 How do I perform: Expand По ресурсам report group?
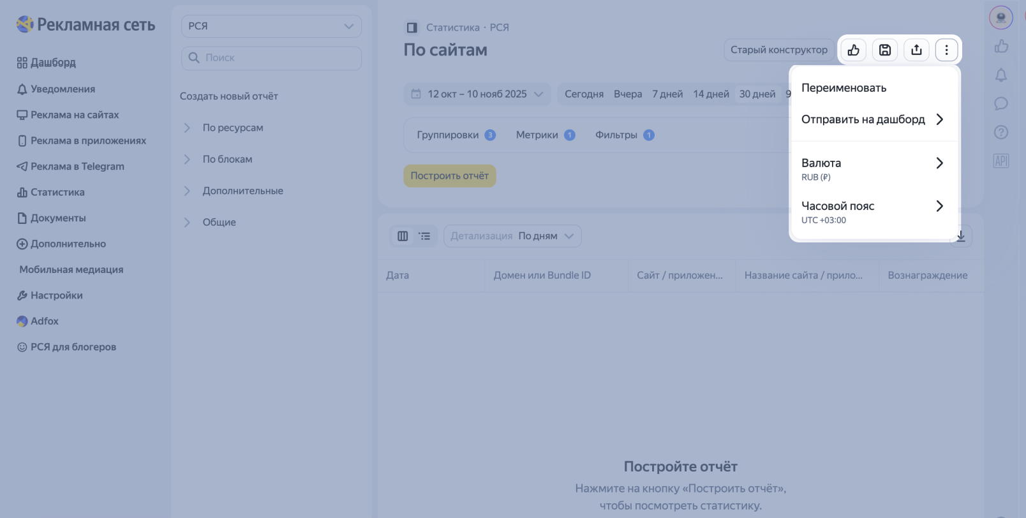pos(223,128)
